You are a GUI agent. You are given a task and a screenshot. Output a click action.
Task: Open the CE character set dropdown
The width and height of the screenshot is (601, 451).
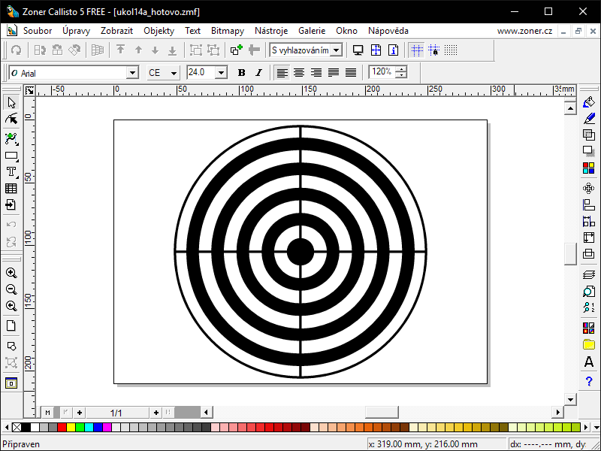(174, 72)
